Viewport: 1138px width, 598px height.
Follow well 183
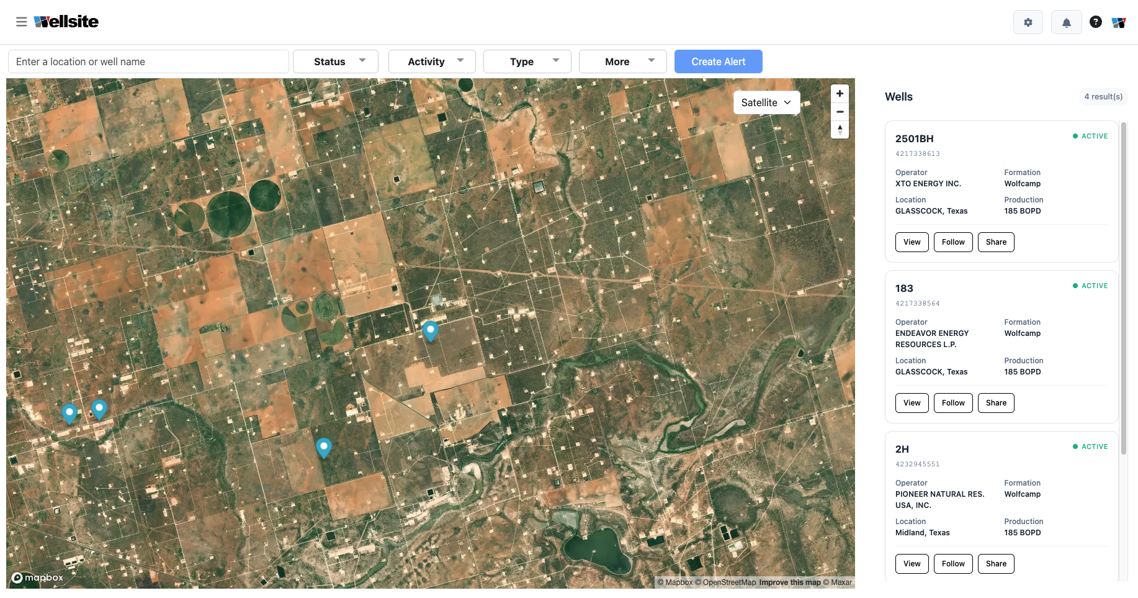point(953,403)
